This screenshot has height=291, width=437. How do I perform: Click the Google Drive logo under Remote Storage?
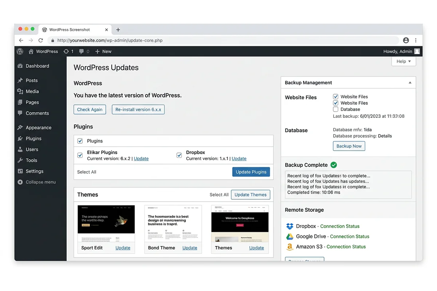(290, 236)
